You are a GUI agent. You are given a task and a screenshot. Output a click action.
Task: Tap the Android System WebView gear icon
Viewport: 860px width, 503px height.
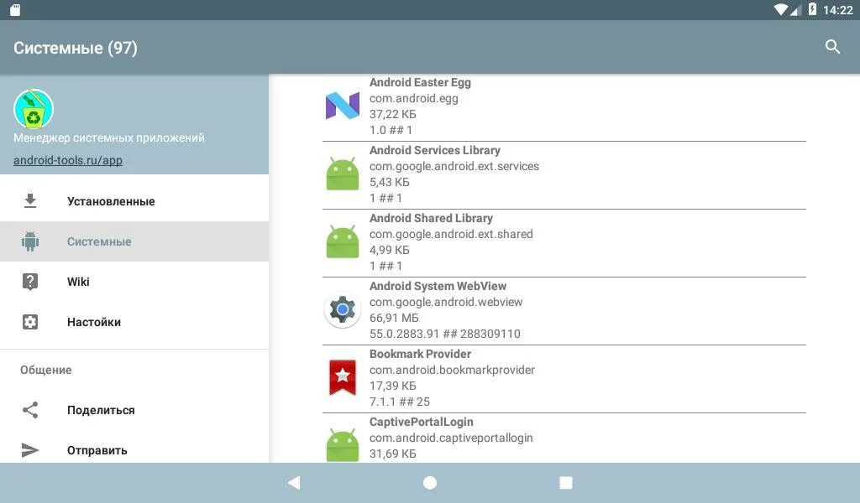click(343, 310)
